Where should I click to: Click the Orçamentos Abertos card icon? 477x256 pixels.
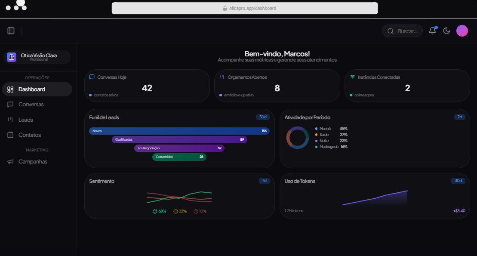222,77
